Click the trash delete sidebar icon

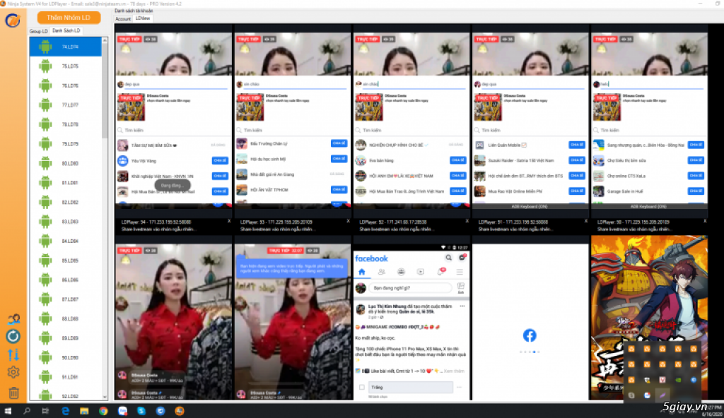coord(14,393)
